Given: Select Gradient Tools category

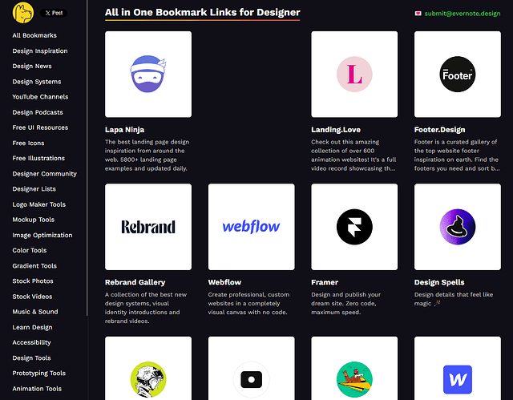Looking at the screenshot, I should (x=34, y=266).
